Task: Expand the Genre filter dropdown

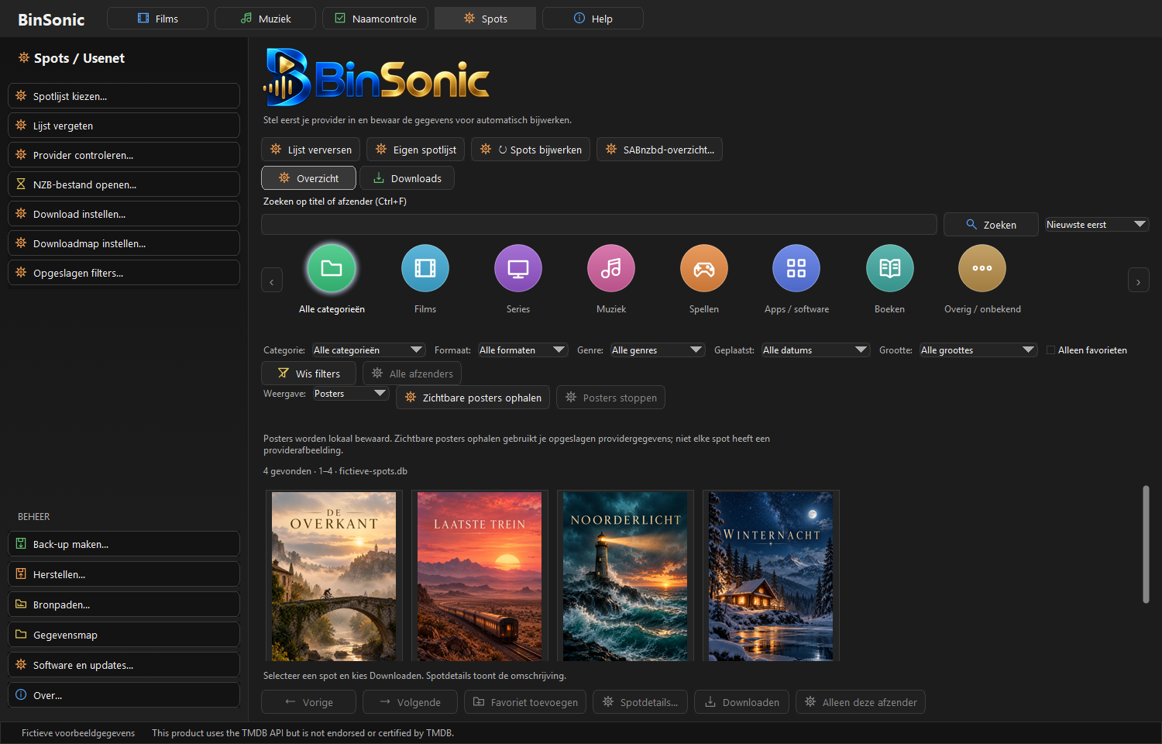Action: tap(657, 350)
